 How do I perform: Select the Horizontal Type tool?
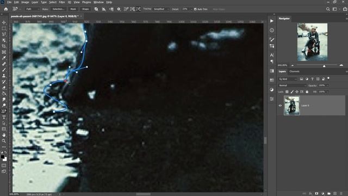click(4, 118)
